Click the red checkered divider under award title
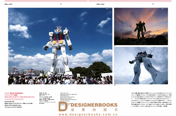 coord(14,99)
